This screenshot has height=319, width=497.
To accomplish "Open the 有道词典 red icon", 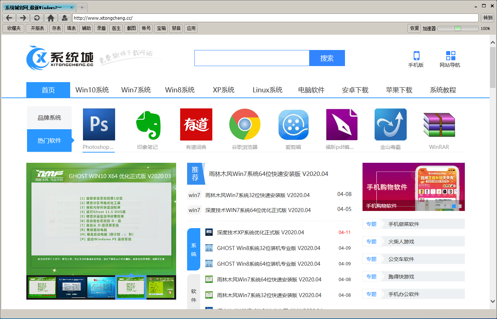I will pyautogui.click(x=196, y=124).
